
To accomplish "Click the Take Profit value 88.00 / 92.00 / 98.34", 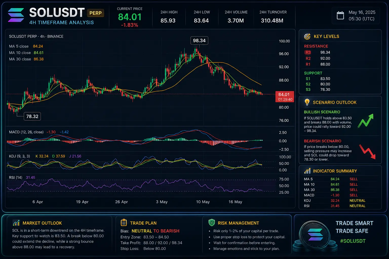I will (163, 243).
